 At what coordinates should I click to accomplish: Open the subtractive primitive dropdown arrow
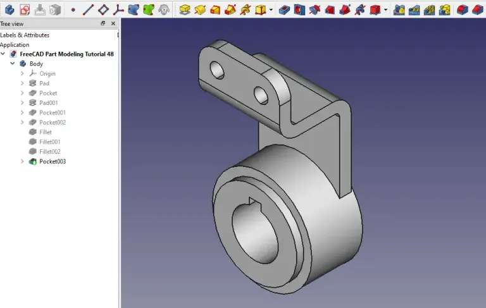(x=386, y=10)
